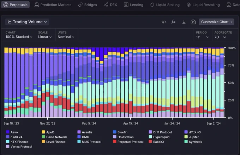Click the DEX share-nodes icon
Image resolution: width=240 pixels, height=155 pixels.
tap(106, 5)
